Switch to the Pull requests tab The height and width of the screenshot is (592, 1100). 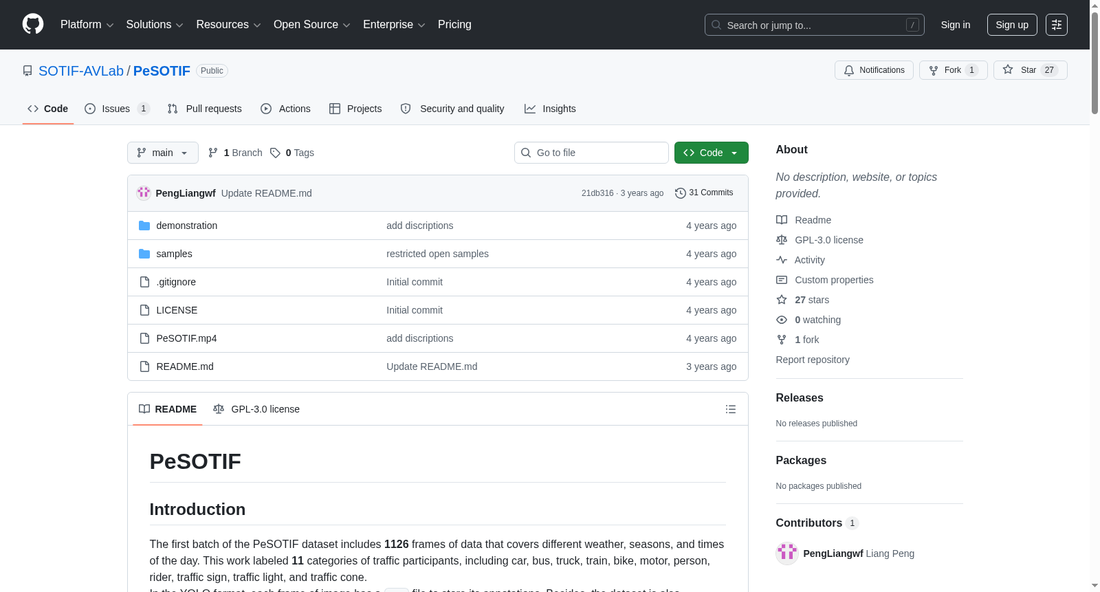(x=204, y=109)
